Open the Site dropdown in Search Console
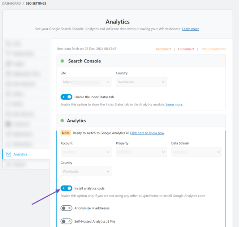The image size is (246, 227). [x=86, y=82]
